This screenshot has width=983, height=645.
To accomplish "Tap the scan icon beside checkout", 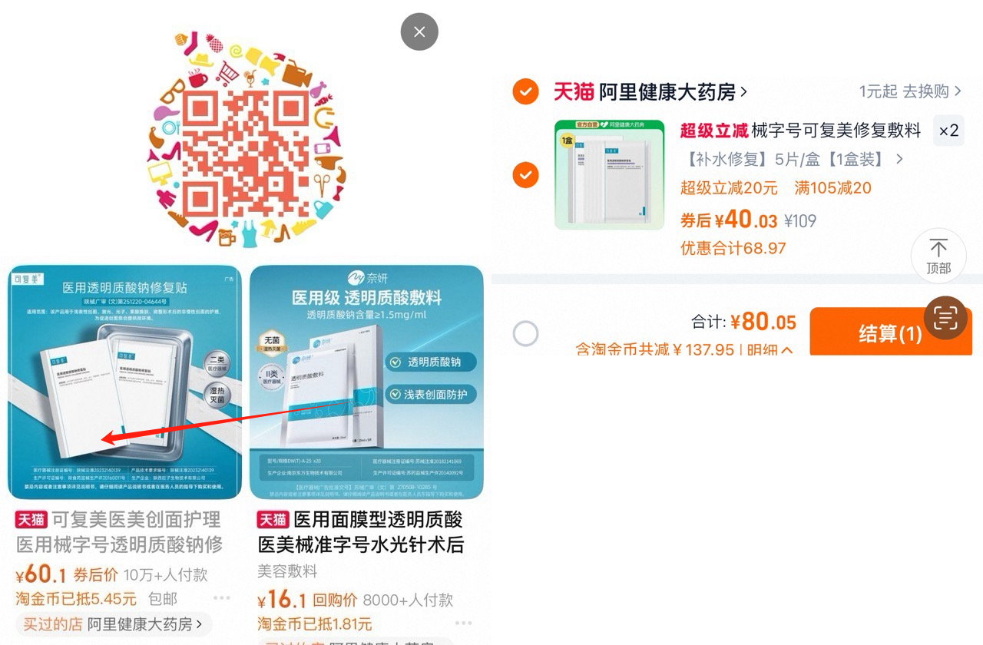I will point(945,317).
